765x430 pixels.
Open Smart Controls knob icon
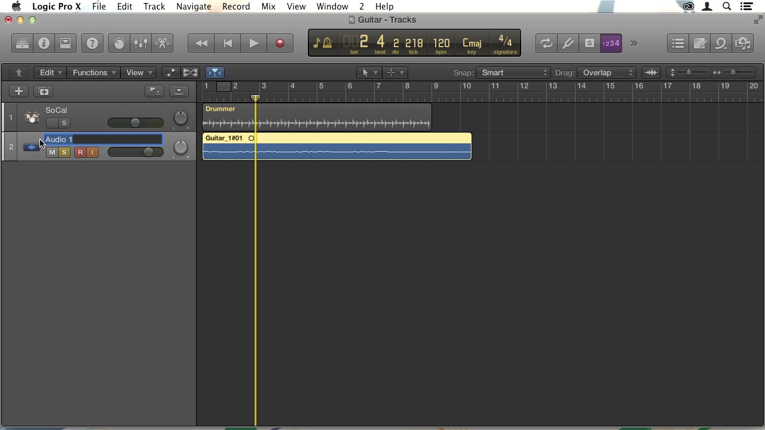pos(119,44)
